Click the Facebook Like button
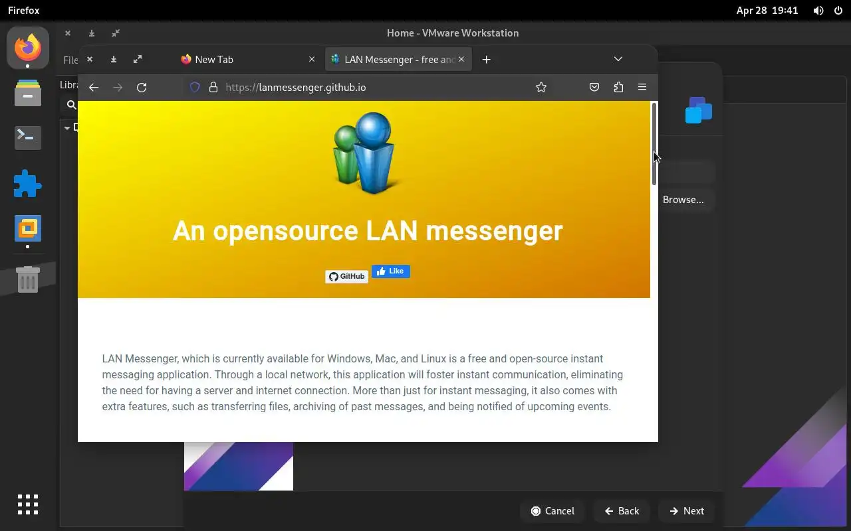851x531 pixels. pos(391,271)
